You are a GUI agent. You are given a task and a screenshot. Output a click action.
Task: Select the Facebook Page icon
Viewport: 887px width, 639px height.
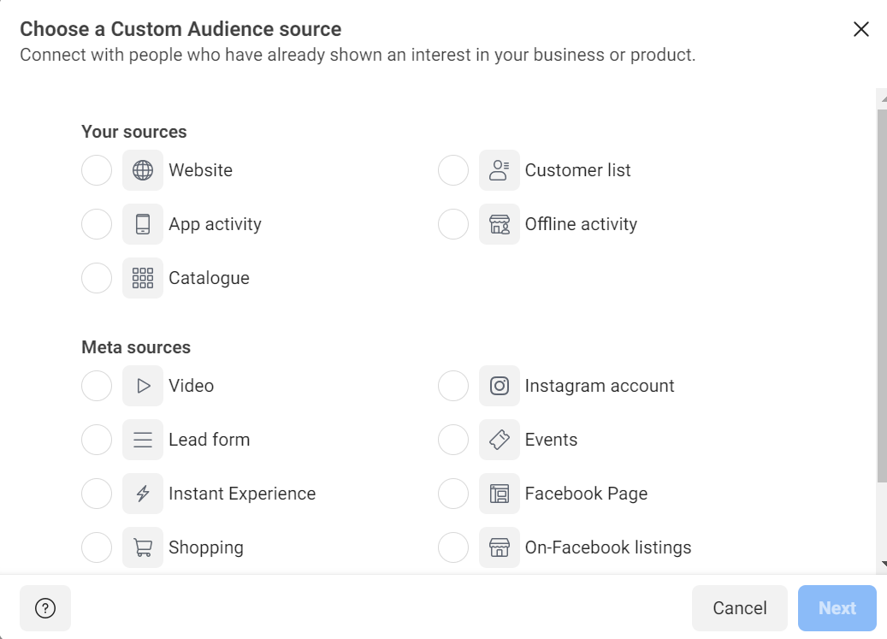point(500,494)
